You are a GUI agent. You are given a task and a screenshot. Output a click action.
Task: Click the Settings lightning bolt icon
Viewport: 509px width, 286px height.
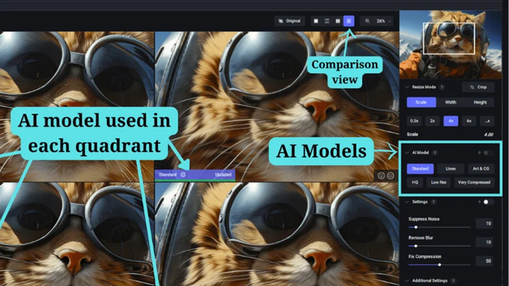pos(479,202)
